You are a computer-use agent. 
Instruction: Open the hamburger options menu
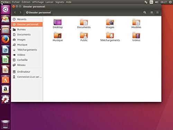click(x=157, y=12)
